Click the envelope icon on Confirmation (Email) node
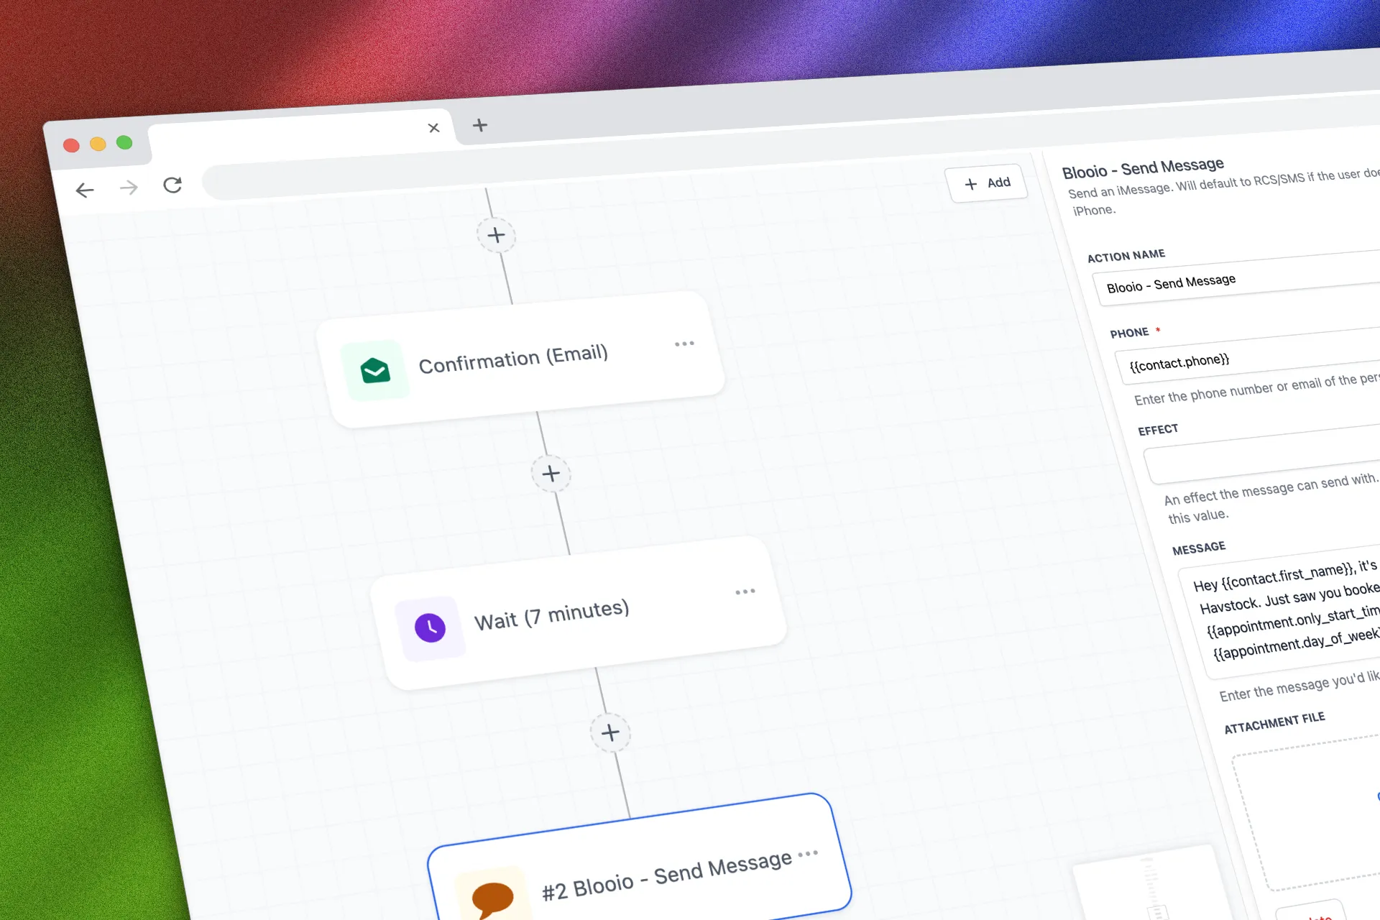The height and width of the screenshot is (920, 1380). point(375,369)
